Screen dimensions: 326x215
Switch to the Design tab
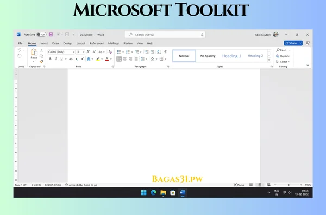pyautogui.click(x=67, y=43)
